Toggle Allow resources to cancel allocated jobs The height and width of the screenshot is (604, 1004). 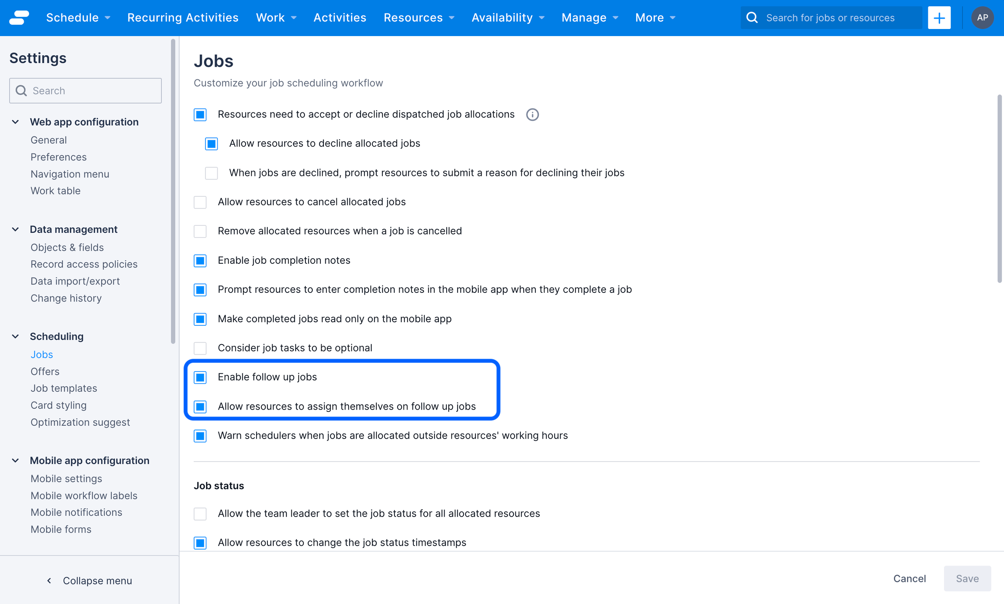(201, 202)
